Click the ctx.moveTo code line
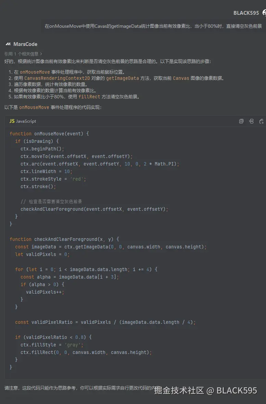The height and width of the screenshot is (404, 266). 76,156
